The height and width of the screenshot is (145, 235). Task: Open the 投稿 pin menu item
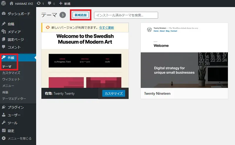click(x=11, y=24)
